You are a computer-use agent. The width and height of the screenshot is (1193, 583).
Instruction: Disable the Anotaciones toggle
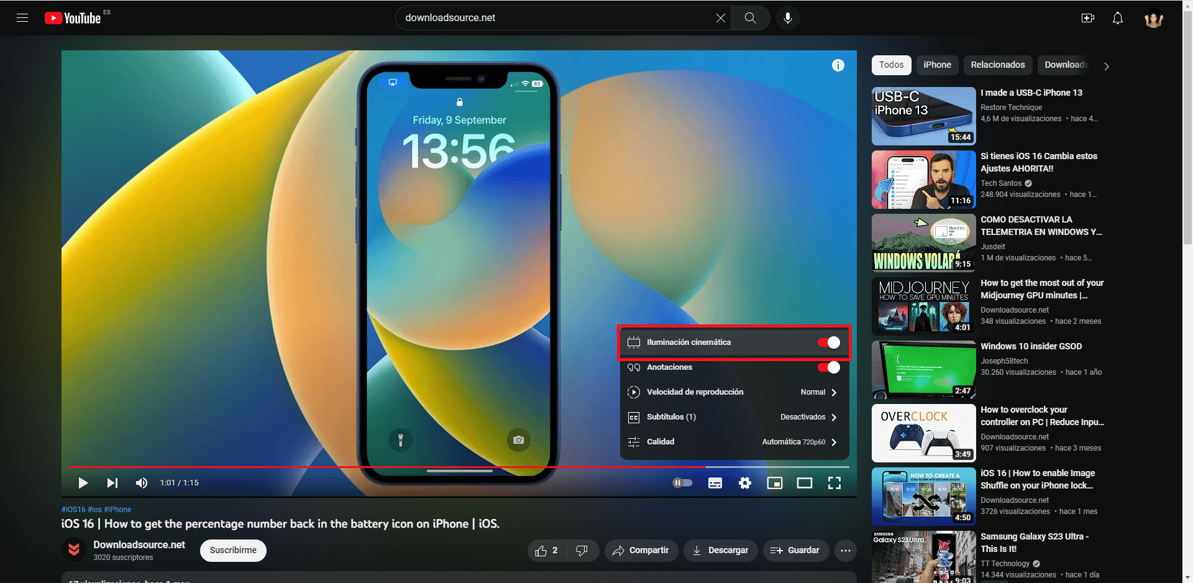(x=829, y=367)
